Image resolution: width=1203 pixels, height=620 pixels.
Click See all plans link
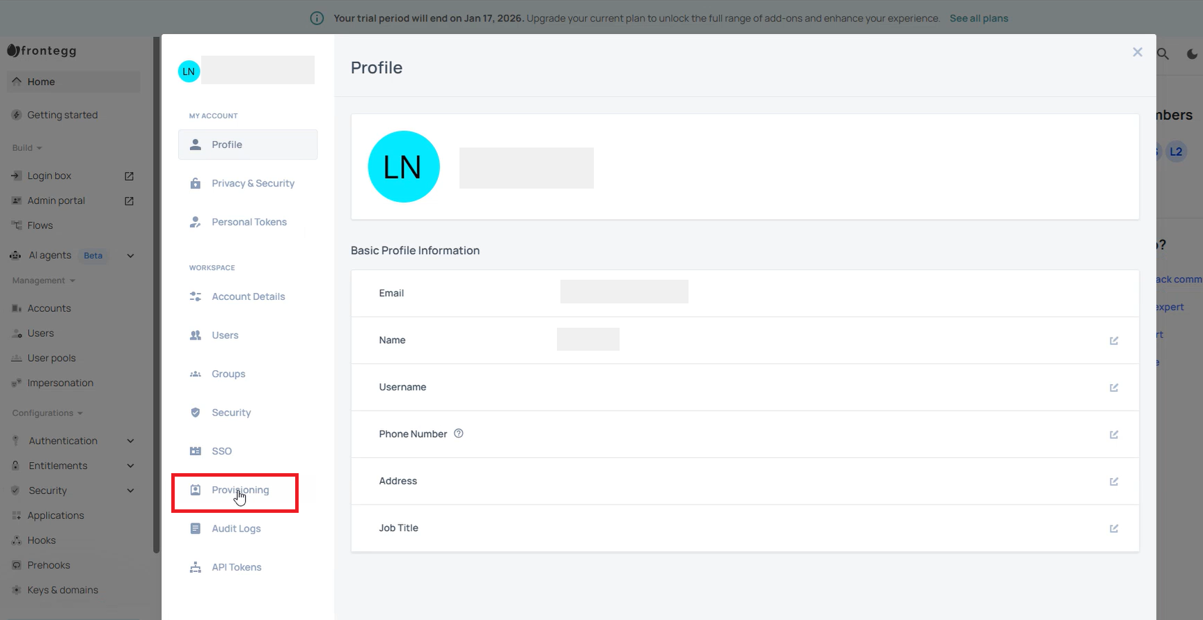click(x=979, y=18)
